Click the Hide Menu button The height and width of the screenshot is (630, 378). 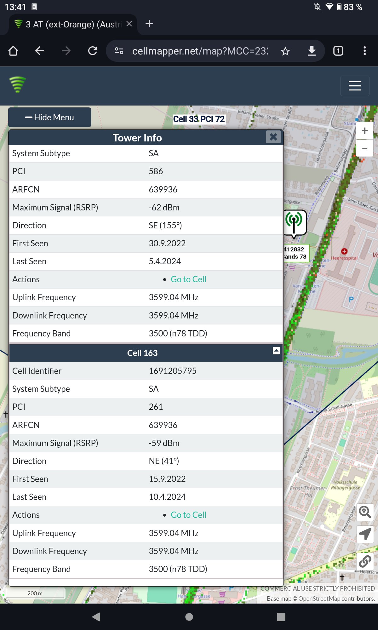(49, 117)
